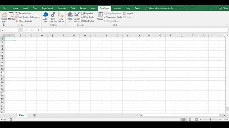Open COM Add-ins dialog
This screenshot has height=128, width=229.
[61, 17]
